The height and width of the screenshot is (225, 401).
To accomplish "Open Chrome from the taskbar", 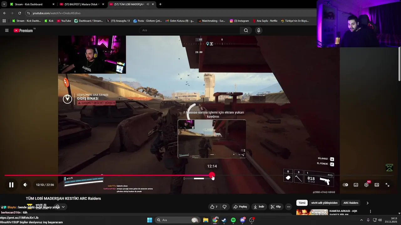I will 215,220.
